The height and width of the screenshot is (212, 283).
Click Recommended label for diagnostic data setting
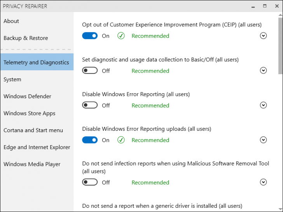coord(150,71)
